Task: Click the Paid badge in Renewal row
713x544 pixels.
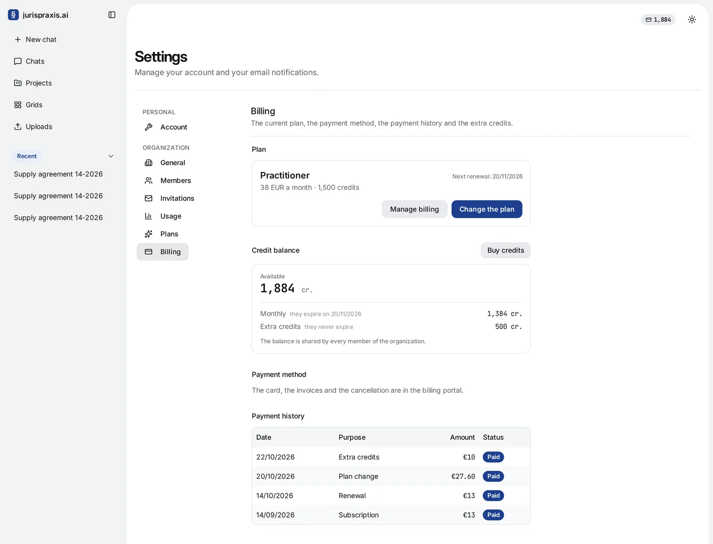Action: pyautogui.click(x=493, y=496)
